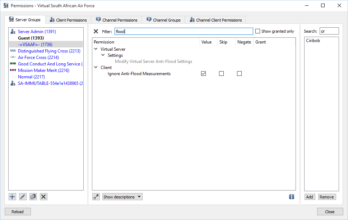The width and height of the screenshot is (348, 220).
Task: Reload the permissions list
Action: 17,211
